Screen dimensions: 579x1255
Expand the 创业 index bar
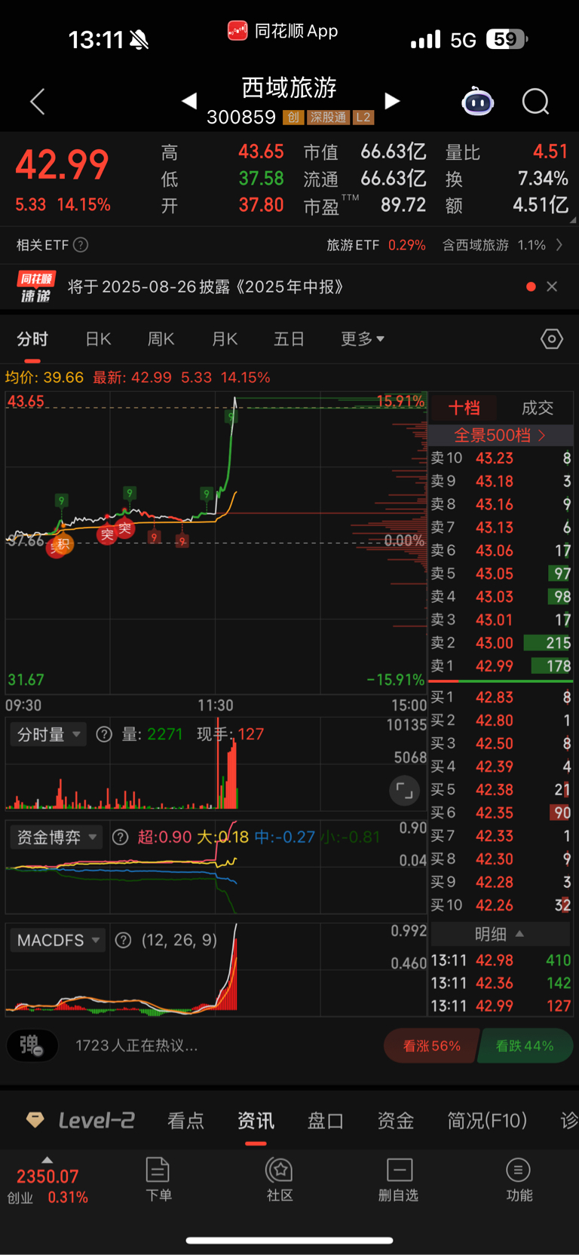click(47, 1180)
